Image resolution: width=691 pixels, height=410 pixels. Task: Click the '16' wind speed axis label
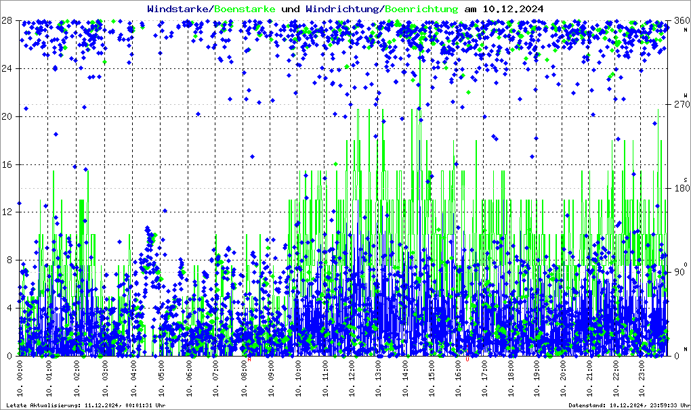(6, 164)
